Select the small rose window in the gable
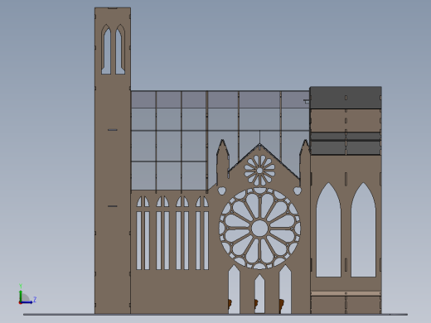 [259, 171]
